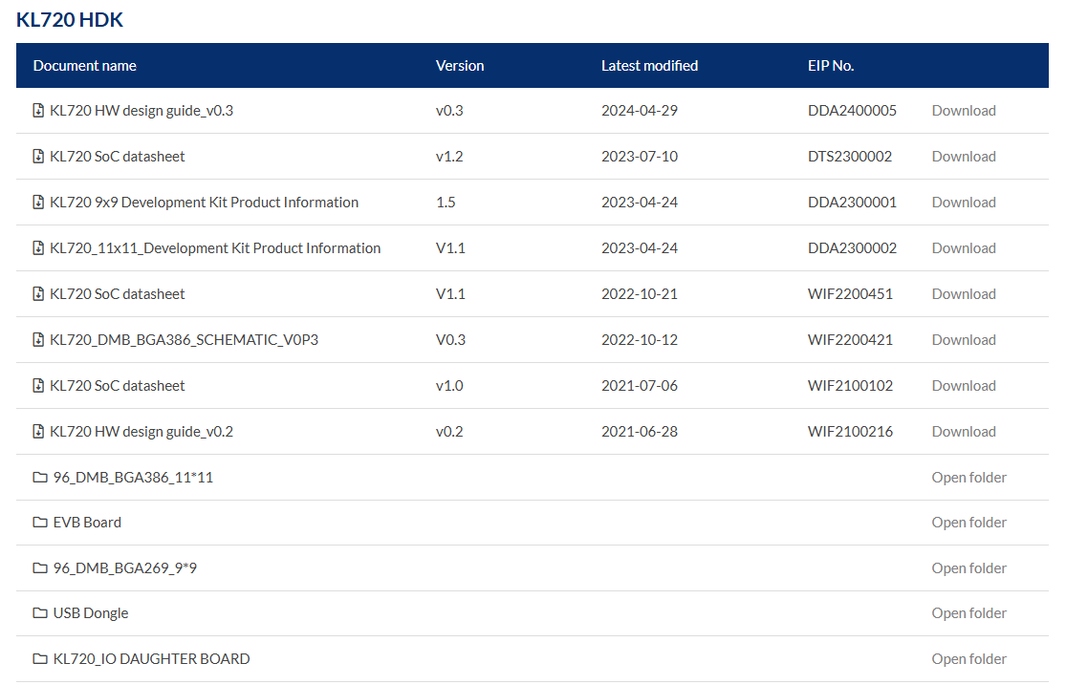Click folder icon beside USB Dongle
Viewport: 1066px width, 685px height.
pos(40,613)
